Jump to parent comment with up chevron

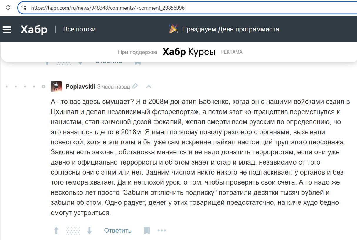tap(149, 87)
